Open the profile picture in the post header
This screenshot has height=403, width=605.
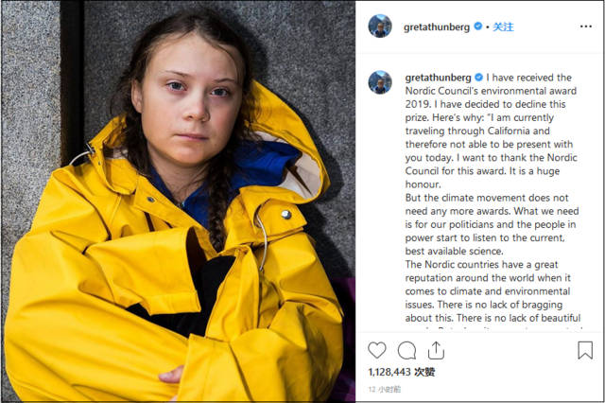tap(380, 26)
